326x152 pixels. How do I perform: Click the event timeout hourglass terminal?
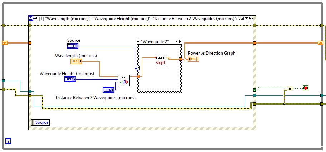pyautogui.click(x=30, y=18)
